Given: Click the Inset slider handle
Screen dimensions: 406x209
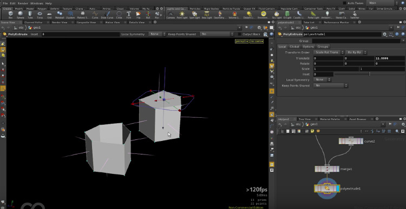Looking at the screenshot, I should [370, 74].
